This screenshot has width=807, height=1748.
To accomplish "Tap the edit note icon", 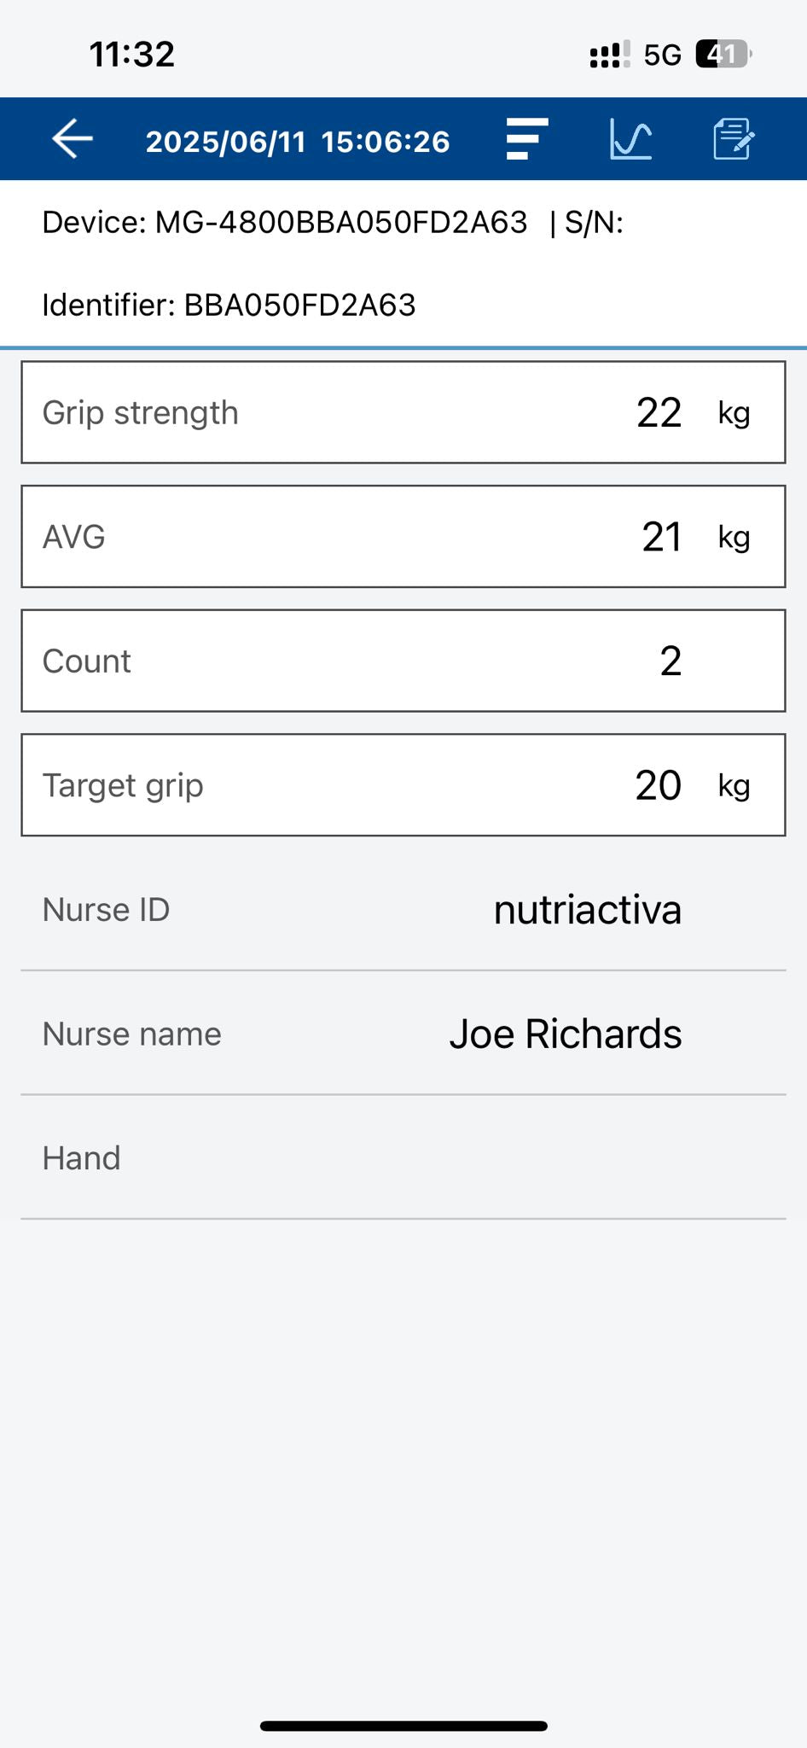I will pyautogui.click(x=733, y=139).
